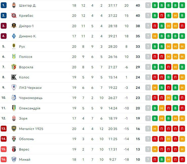Viewport: 187px width, 164px height.
Task: Select the Металіст 1925 team name
Action: point(31,129)
